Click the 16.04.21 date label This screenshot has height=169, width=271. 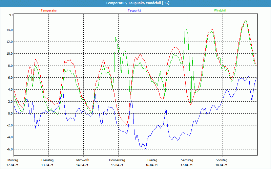pos(152,165)
